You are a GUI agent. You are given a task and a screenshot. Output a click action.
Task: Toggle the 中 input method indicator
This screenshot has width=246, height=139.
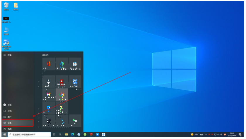[x=222, y=135]
